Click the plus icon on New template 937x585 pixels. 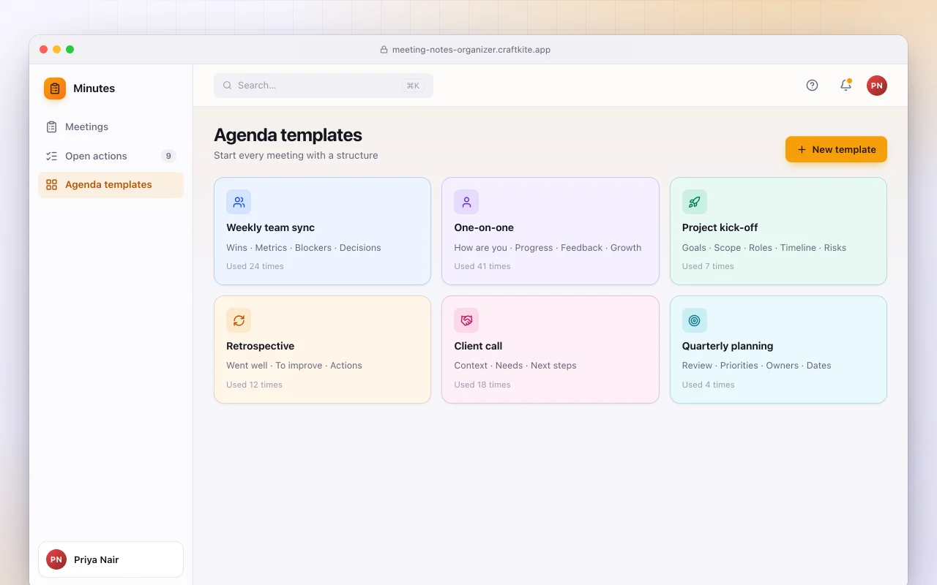point(802,149)
